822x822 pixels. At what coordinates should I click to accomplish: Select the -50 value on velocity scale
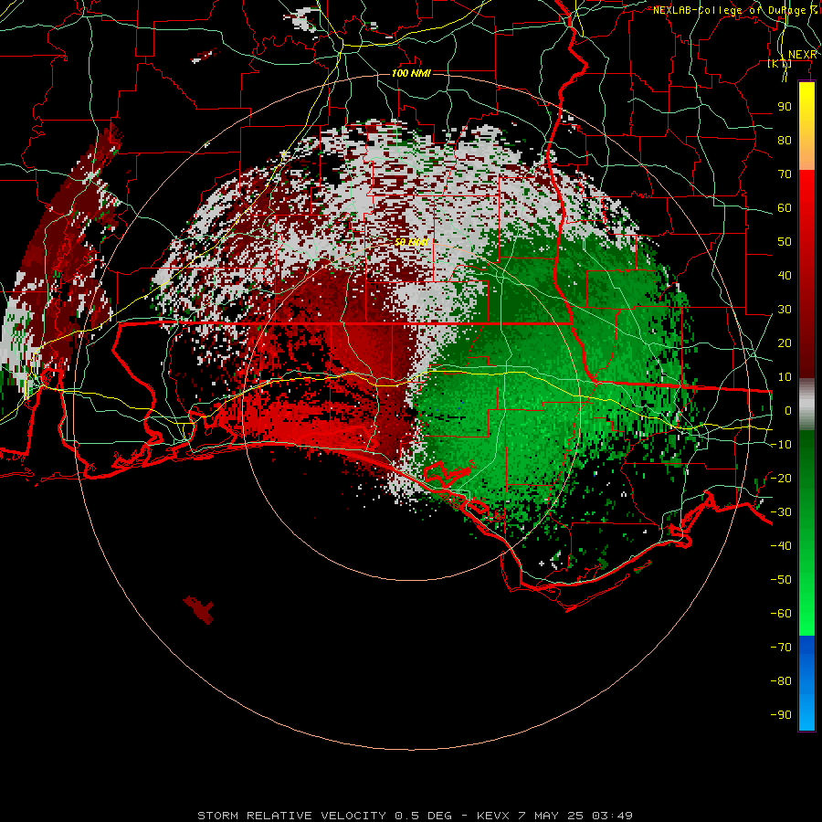pyautogui.click(x=781, y=580)
